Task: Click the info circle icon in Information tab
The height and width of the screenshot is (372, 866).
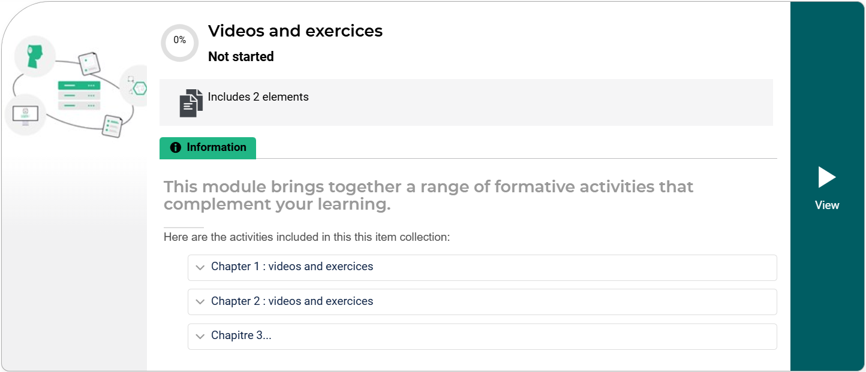Action: [x=175, y=147]
